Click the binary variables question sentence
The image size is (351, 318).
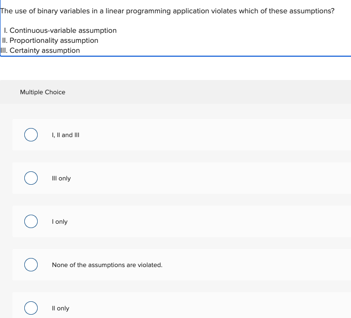click(167, 11)
